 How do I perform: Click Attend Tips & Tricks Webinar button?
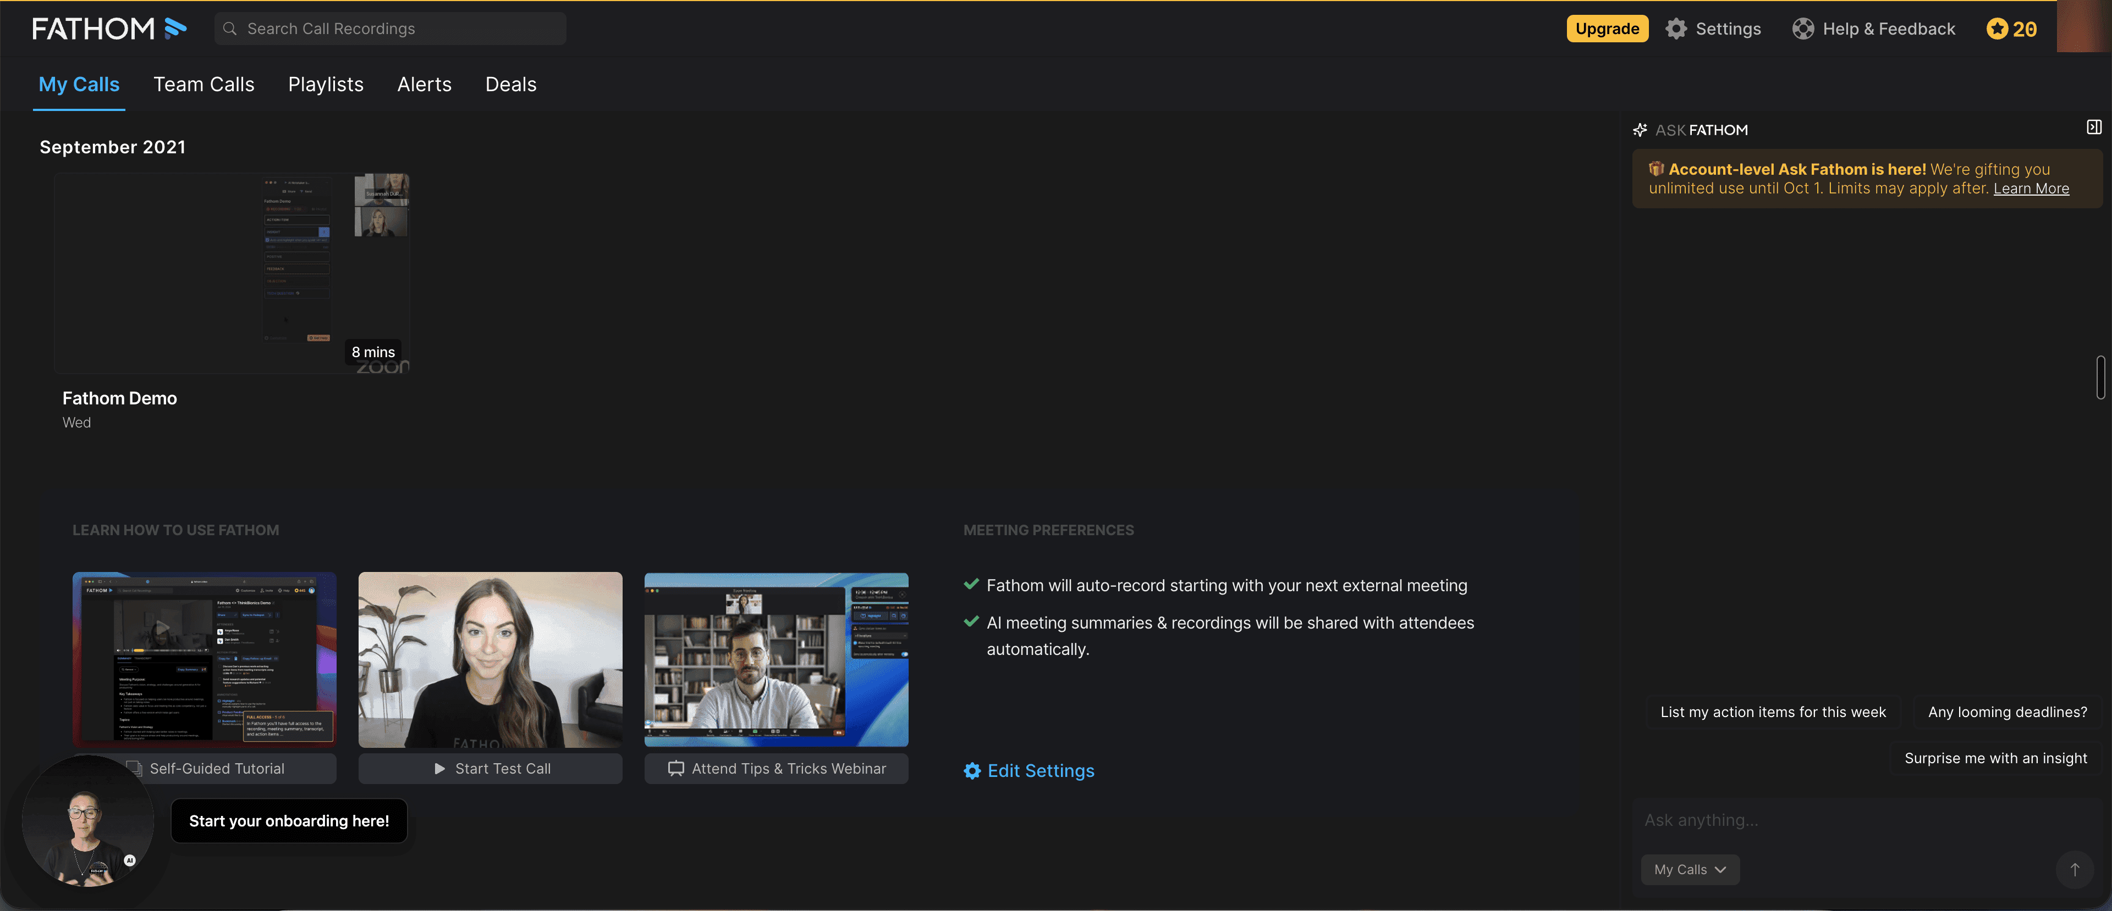pyautogui.click(x=777, y=769)
